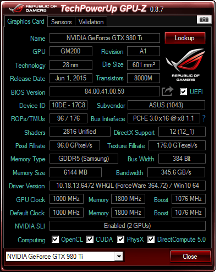Click the BIOS export share arrow icon
220x272 pixels.
[167, 91]
